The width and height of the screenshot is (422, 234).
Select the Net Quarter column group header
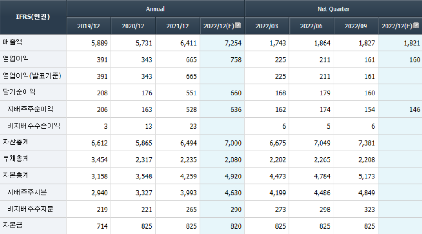334,9
